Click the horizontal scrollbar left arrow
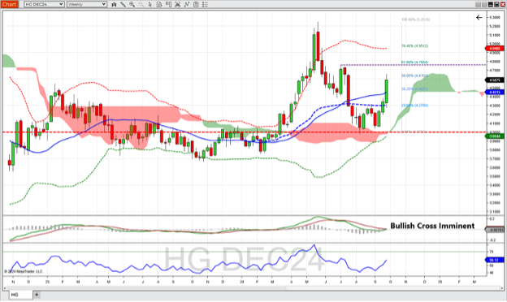 click(x=5, y=287)
